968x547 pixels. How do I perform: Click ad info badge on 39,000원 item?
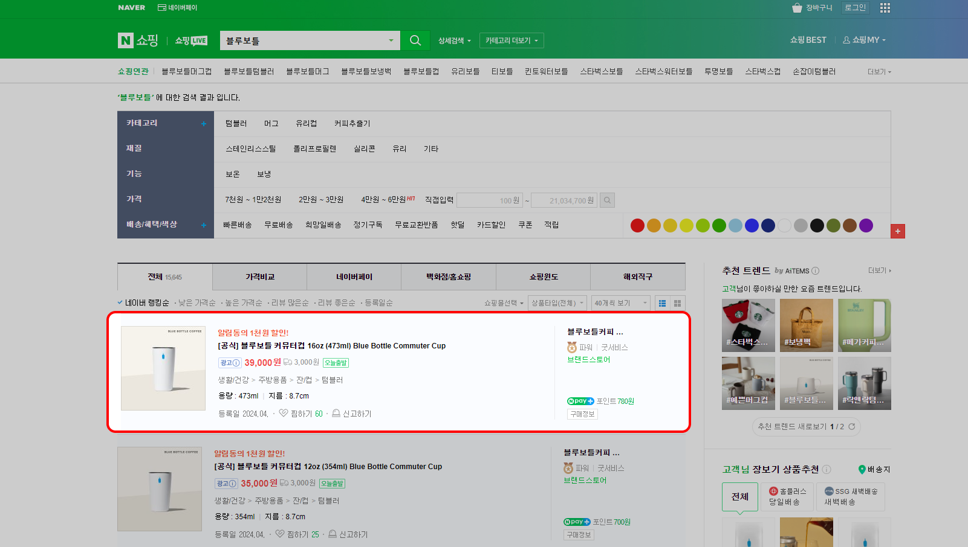[x=230, y=363]
